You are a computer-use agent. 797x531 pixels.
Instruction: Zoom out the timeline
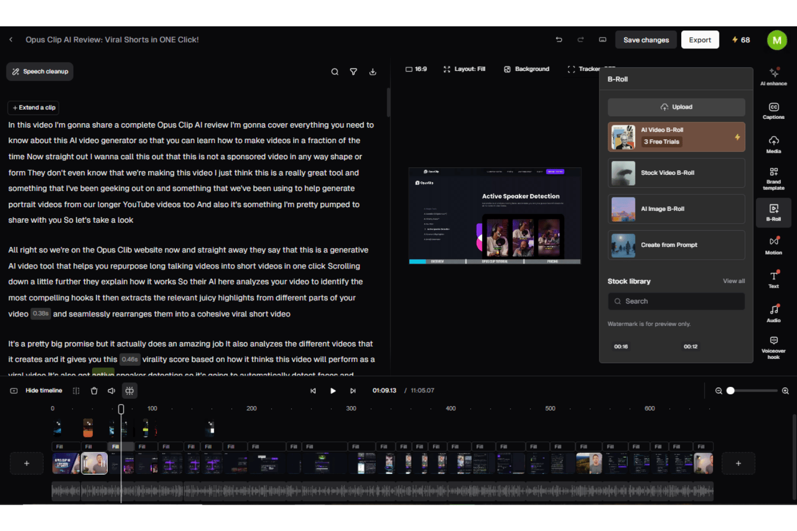click(719, 391)
